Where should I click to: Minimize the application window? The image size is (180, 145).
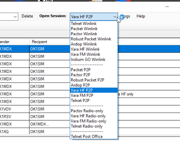167,7
